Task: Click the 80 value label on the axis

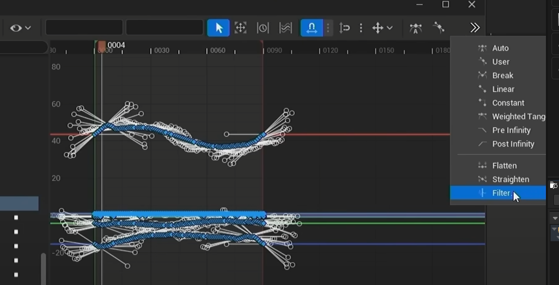Action: pos(56,67)
